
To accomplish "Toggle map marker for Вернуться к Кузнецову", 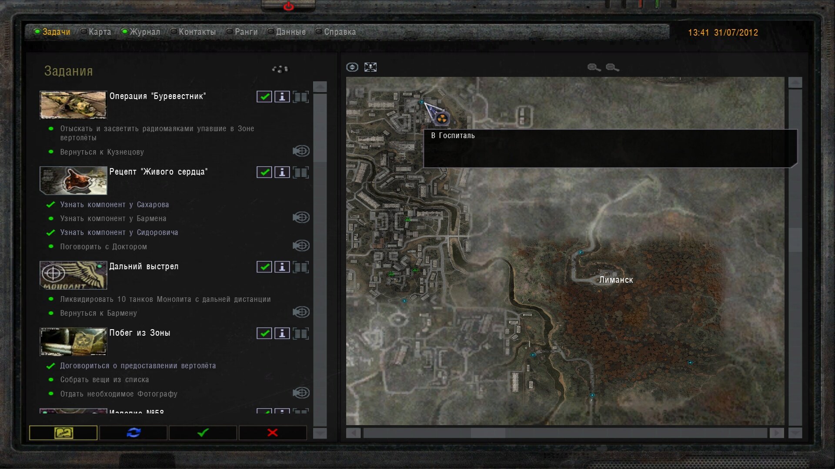I will click(301, 151).
